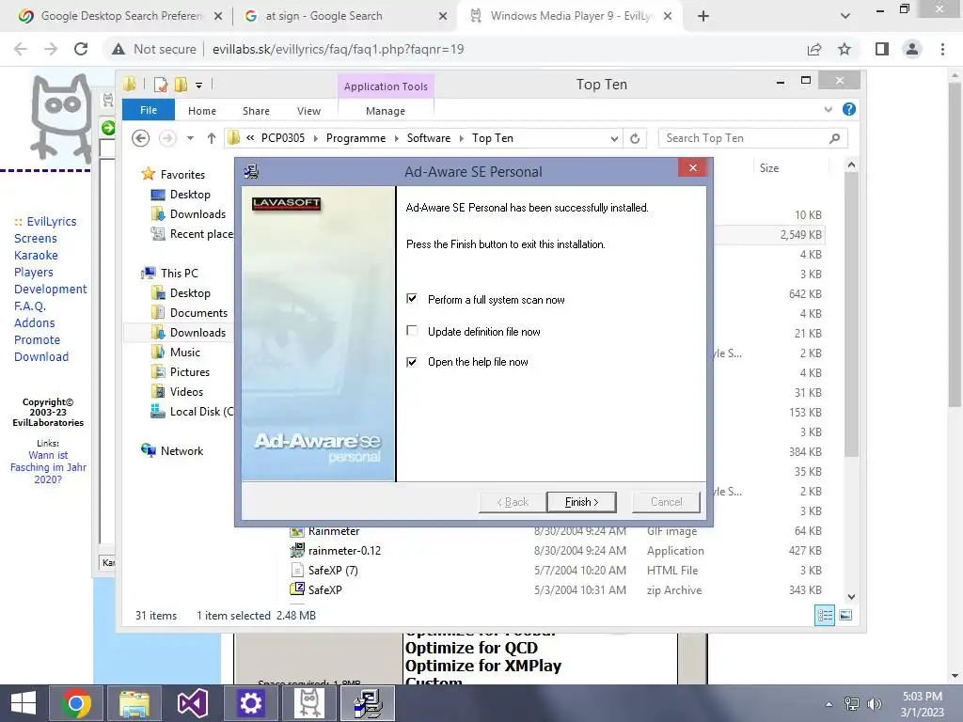This screenshot has width=963, height=722.
Task: Click the Properties quick access icon
Action: pos(161,84)
